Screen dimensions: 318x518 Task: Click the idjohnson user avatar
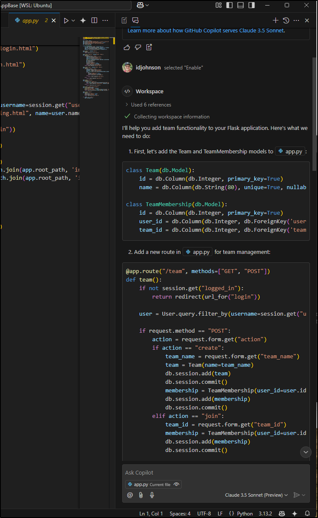127,67
